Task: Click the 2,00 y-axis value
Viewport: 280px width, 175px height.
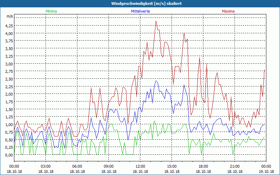Action: (x=9, y=94)
